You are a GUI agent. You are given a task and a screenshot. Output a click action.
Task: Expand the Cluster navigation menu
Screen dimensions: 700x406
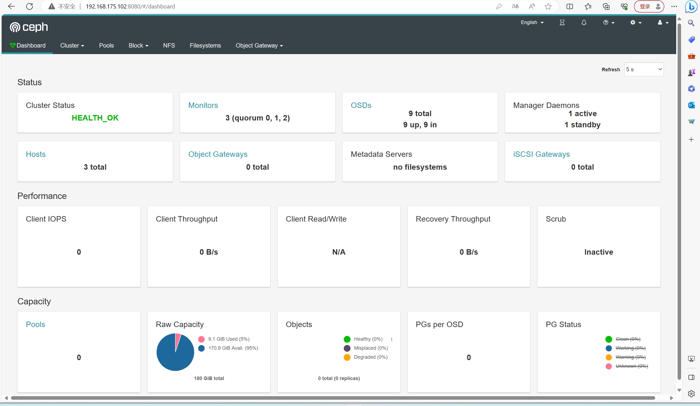pyautogui.click(x=72, y=46)
